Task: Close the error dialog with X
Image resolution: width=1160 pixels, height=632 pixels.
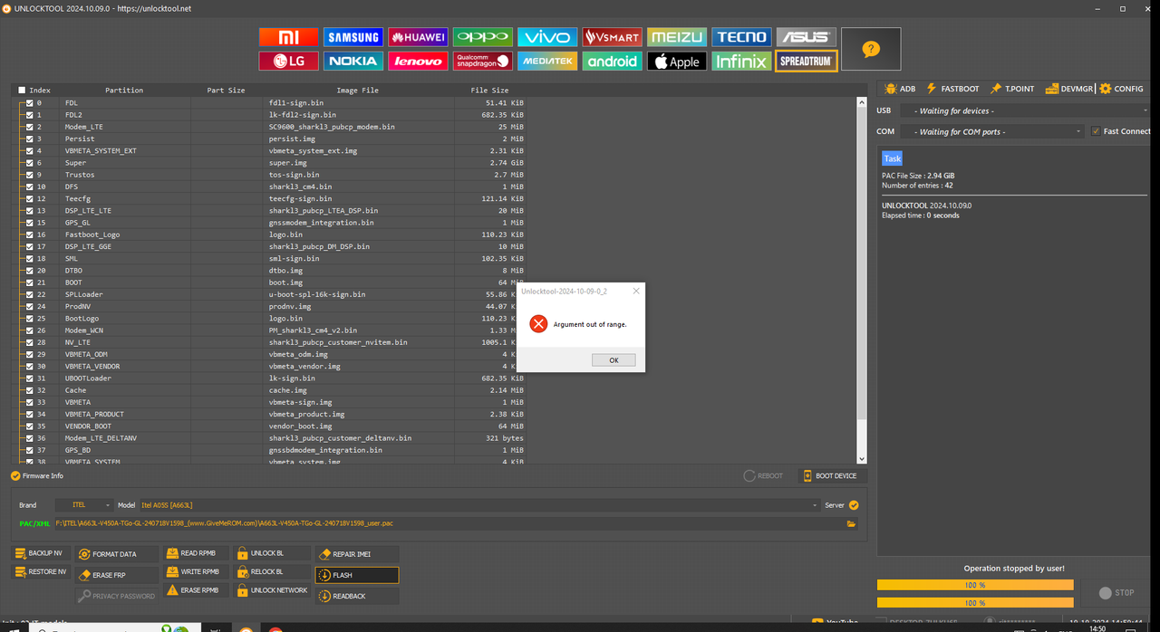Action: (x=635, y=292)
